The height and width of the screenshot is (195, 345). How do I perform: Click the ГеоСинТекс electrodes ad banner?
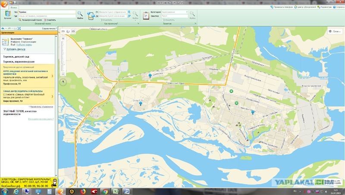click(29, 182)
